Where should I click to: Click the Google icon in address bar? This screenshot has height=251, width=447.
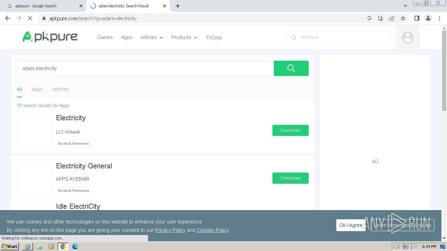(x=369, y=18)
